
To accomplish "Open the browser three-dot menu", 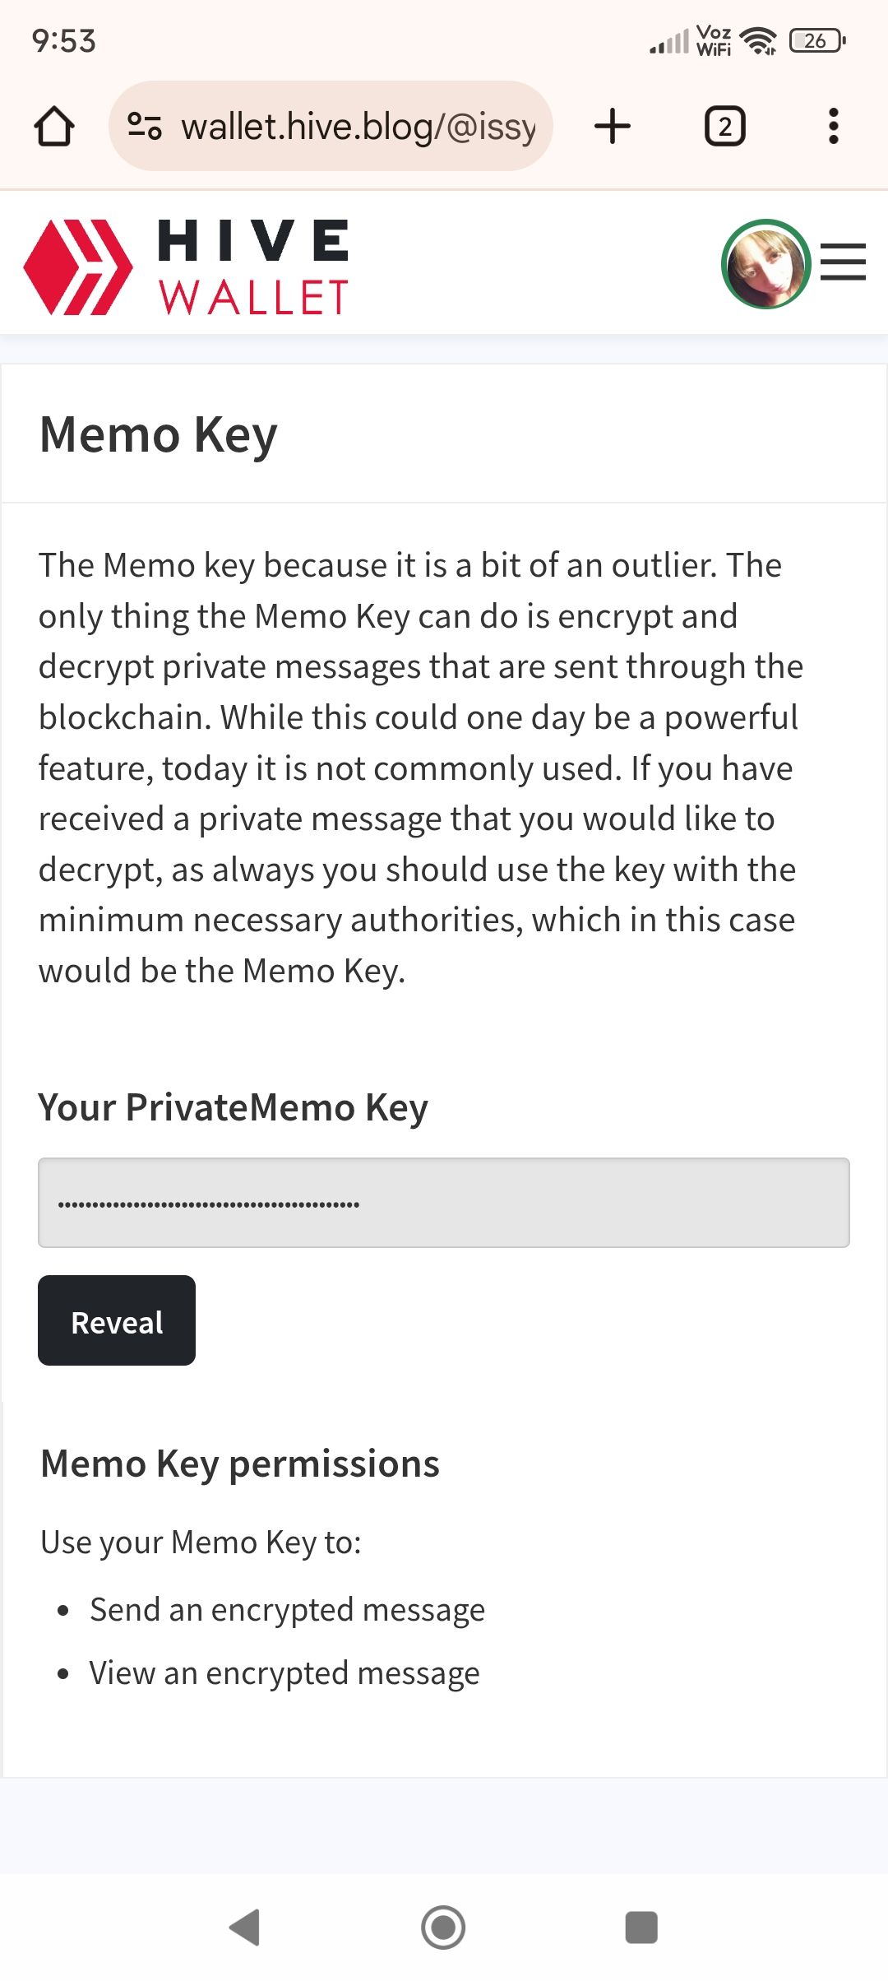I will (x=833, y=127).
